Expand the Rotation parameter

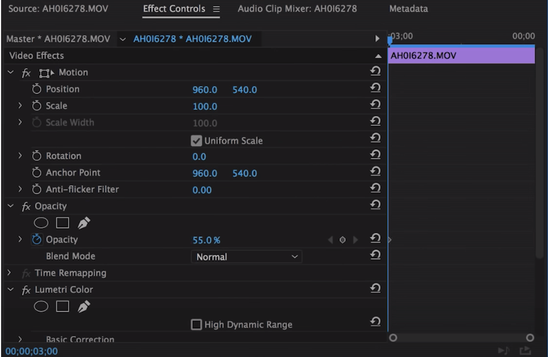(x=20, y=156)
